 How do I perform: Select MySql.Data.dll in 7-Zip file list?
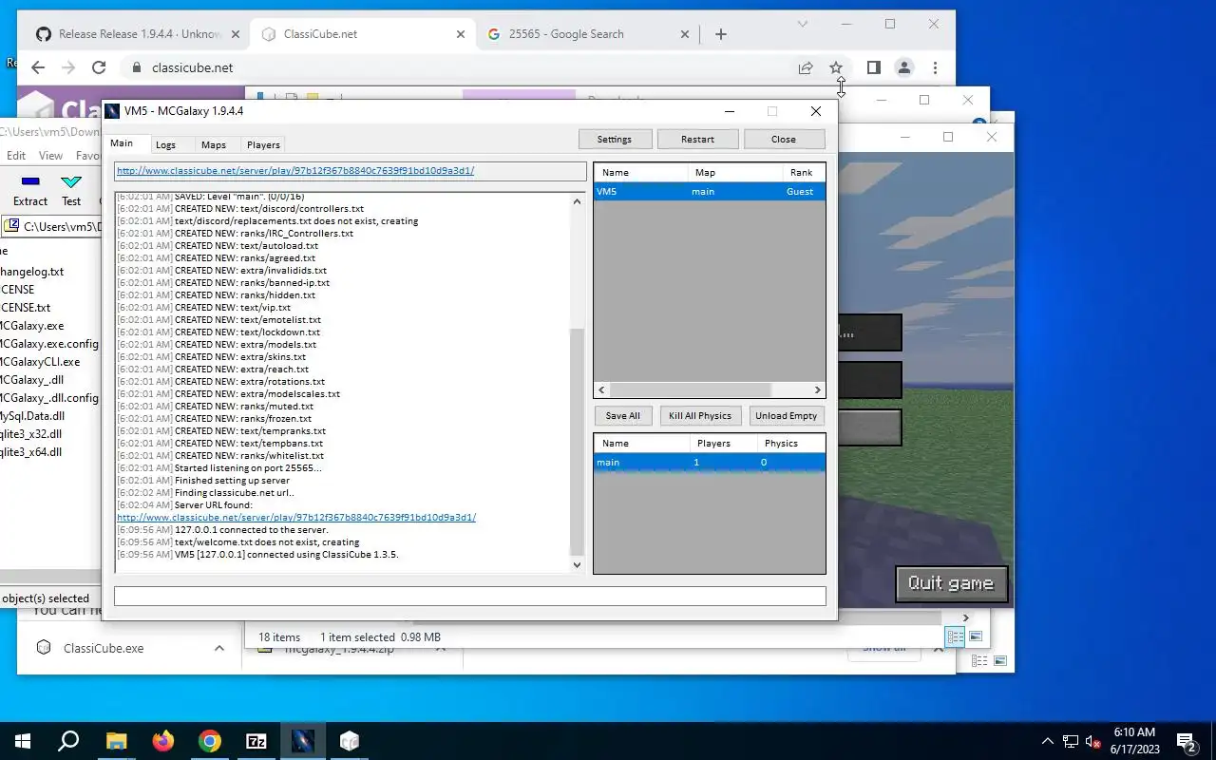[32, 416]
